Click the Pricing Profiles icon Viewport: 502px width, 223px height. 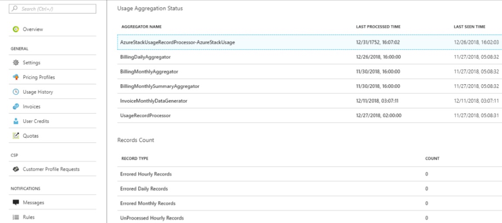point(15,77)
